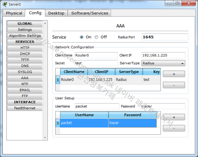Image resolution: width=198 pixels, height=157 pixels.
Task: Add user with User Setup plus button
Action: click(x=174, y=117)
